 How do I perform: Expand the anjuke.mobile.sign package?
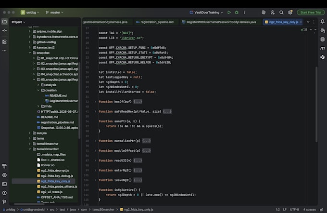click(x=30, y=31)
